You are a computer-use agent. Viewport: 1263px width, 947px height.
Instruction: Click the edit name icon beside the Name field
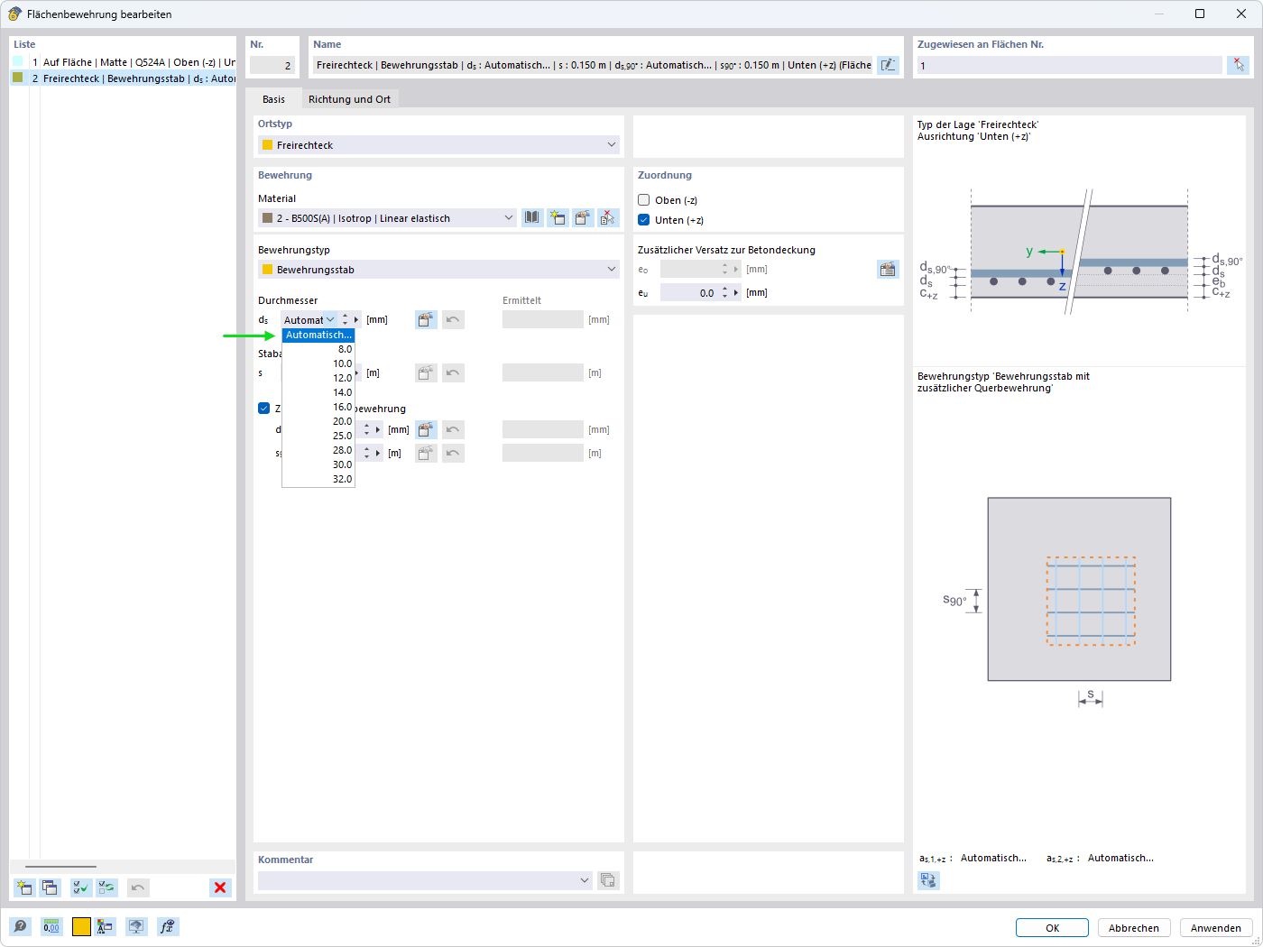coord(889,65)
